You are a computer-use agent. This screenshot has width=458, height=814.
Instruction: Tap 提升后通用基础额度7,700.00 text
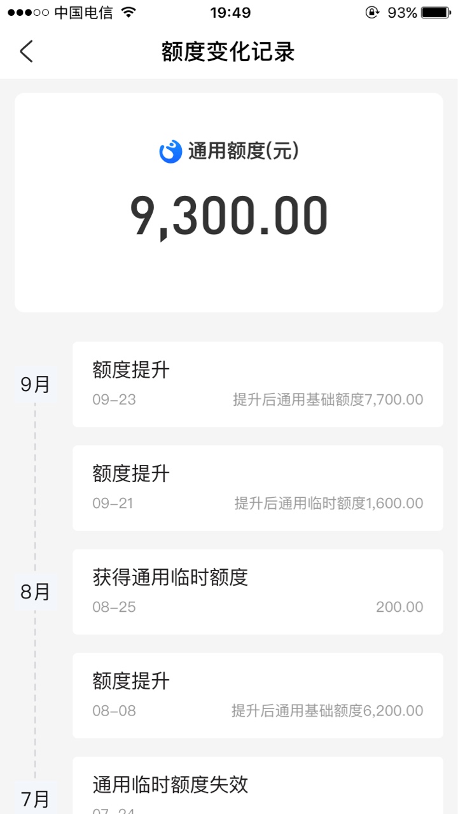pos(328,400)
